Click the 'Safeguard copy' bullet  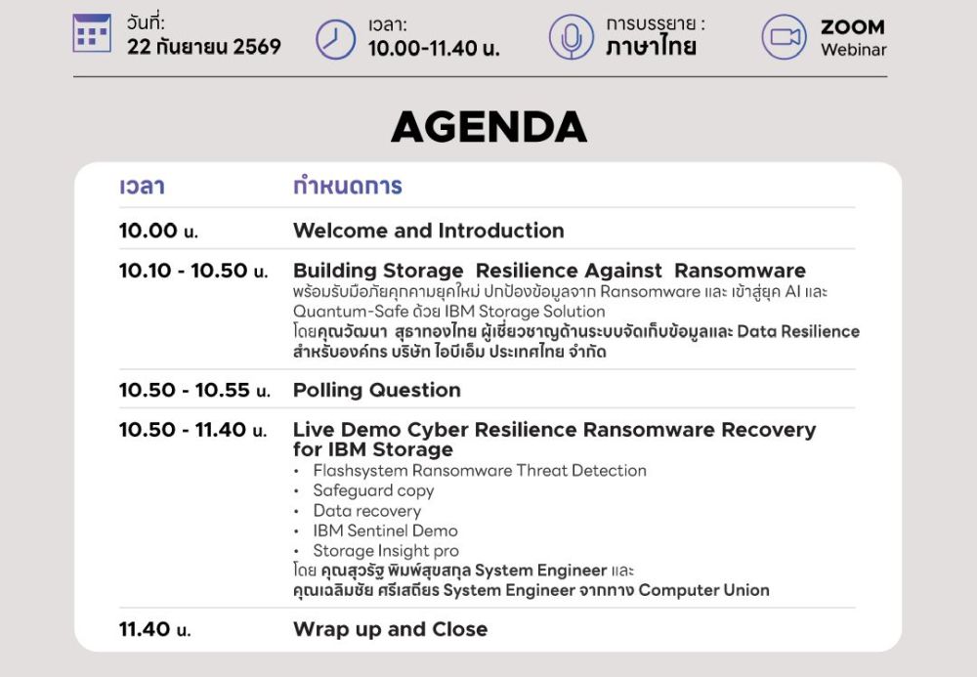pyautogui.click(x=373, y=490)
